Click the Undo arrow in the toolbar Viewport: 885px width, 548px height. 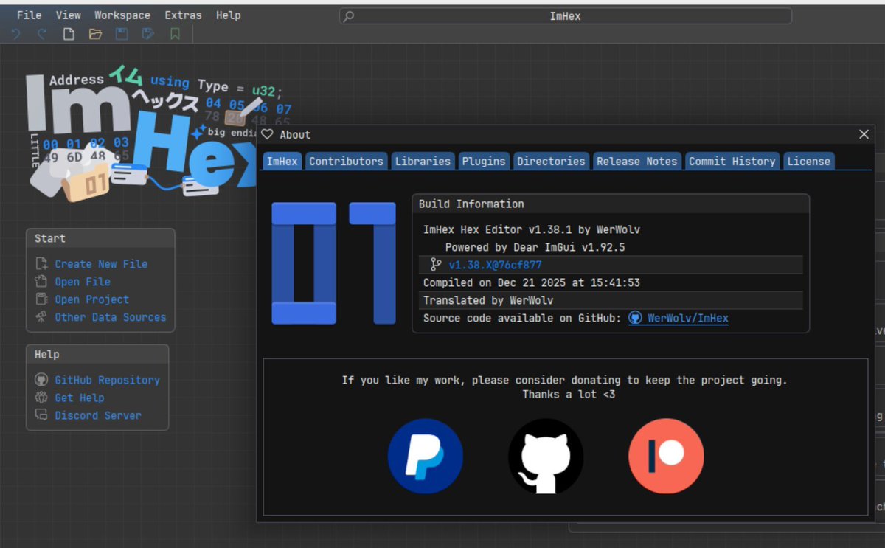[x=15, y=34]
